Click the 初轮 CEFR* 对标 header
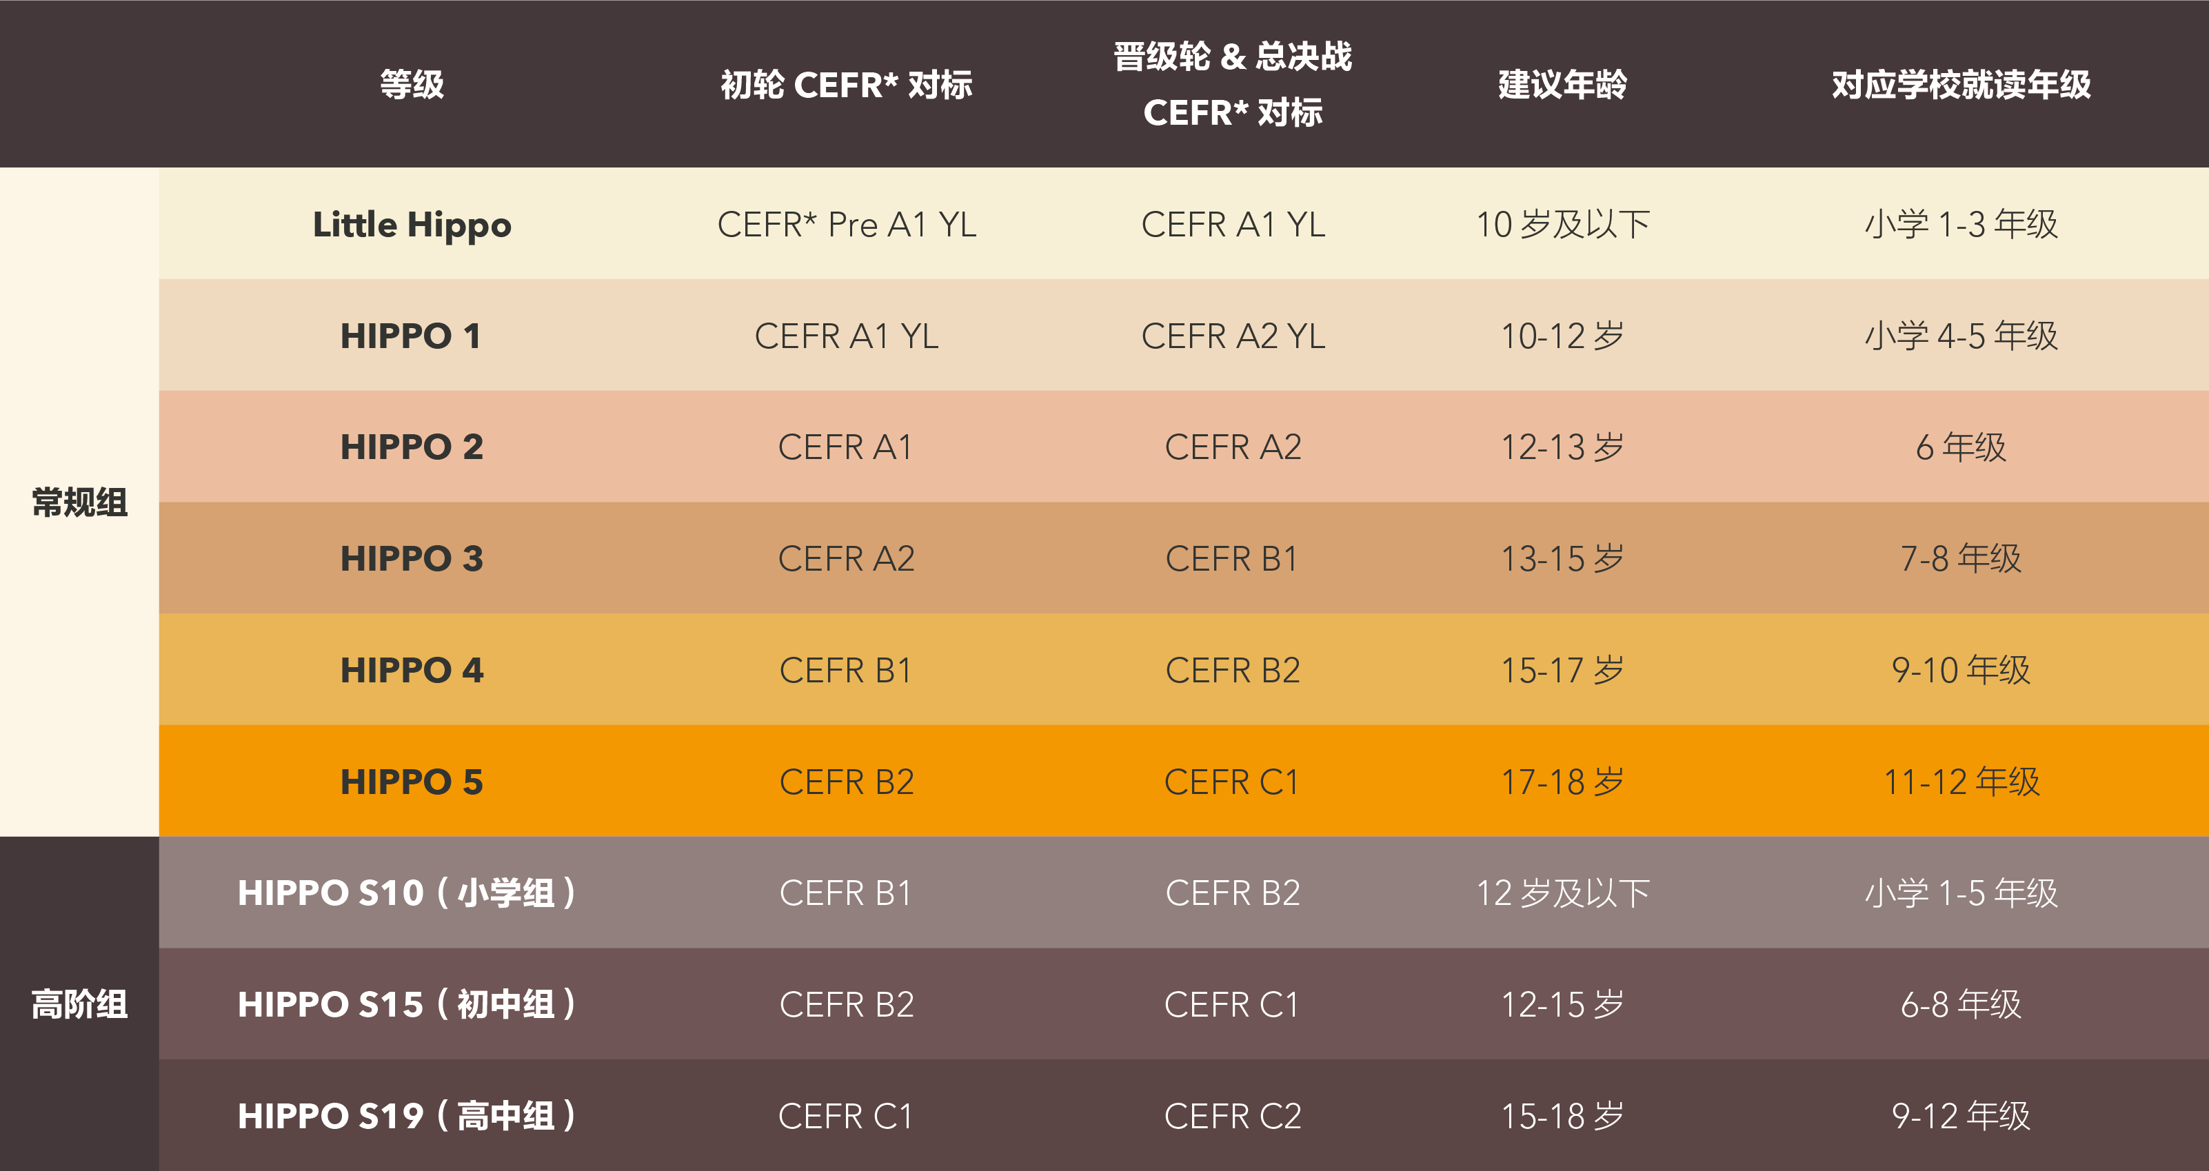2209x1171 pixels. pos(847,84)
